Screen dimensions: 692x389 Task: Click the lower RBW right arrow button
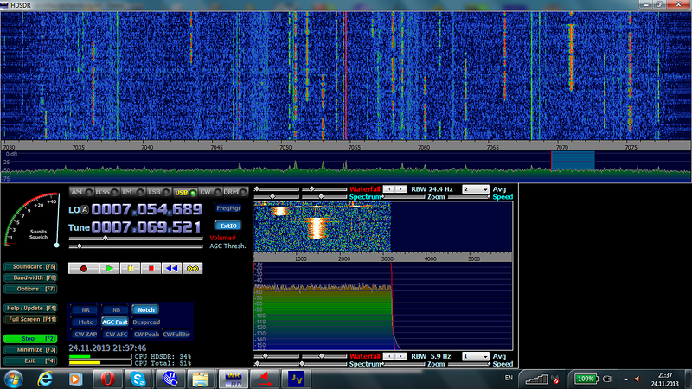coord(401,356)
